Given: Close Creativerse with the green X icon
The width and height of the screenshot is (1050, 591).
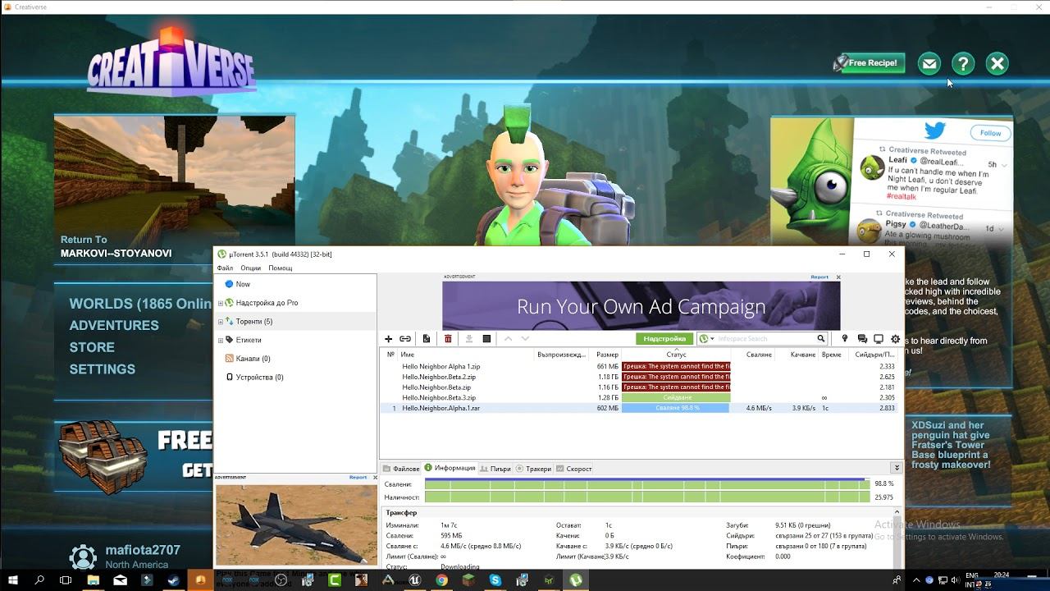Looking at the screenshot, I should click(x=997, y=63).
